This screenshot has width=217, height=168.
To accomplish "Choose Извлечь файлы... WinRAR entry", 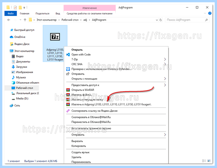I will coord(116,94).
